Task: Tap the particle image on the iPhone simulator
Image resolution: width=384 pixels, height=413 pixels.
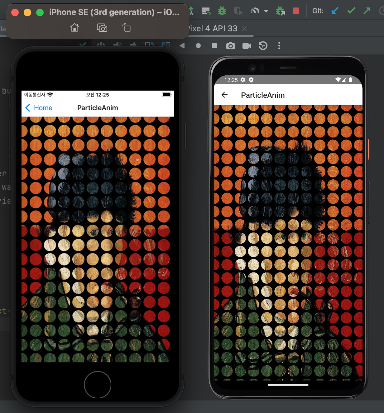Action: click(x=98, y=239)
